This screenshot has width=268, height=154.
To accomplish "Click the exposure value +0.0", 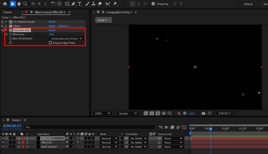I will pos(191,114).
